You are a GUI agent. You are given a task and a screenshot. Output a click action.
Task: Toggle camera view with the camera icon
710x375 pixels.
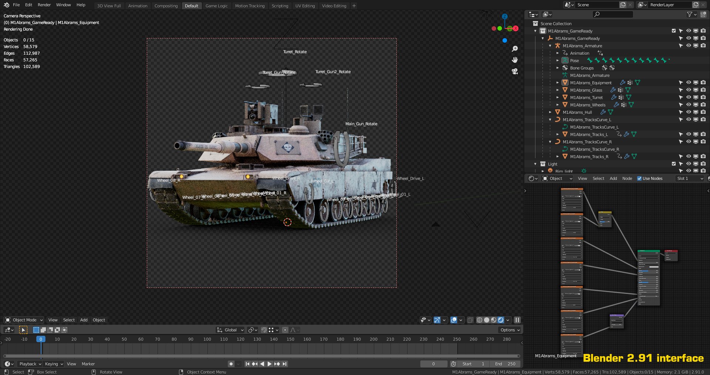click(515, 71)
